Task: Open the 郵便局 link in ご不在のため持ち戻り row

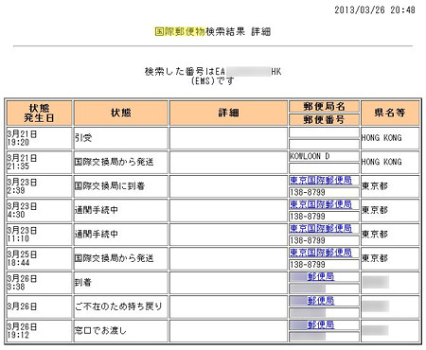Action: pyautogui.click(x=321, y=301)
